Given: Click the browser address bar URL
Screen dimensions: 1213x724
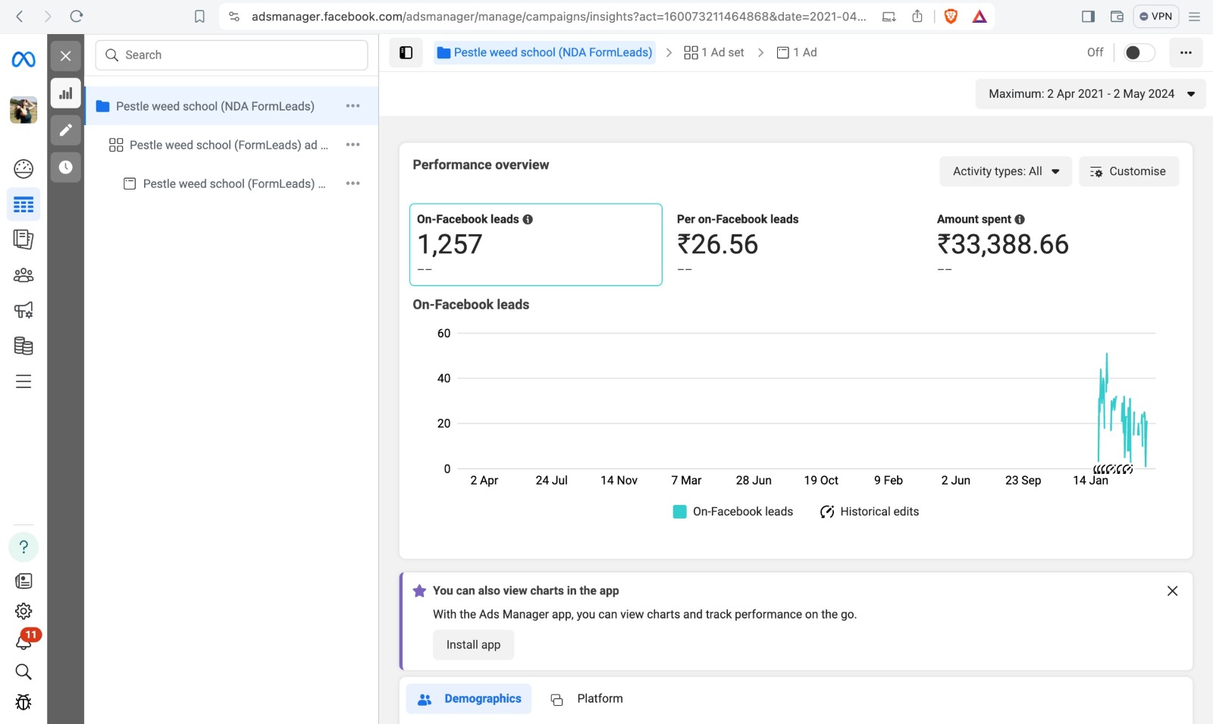Looking at the screenshot, I should pos(559,16).
